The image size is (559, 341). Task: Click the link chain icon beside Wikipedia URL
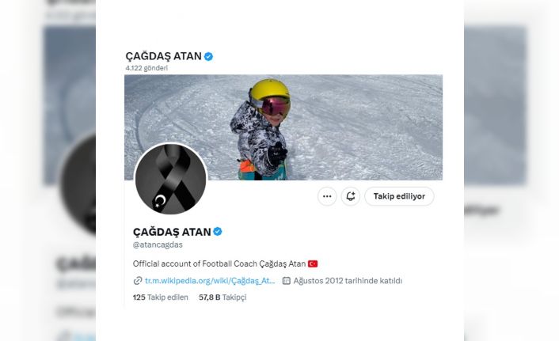coord(138,281)
